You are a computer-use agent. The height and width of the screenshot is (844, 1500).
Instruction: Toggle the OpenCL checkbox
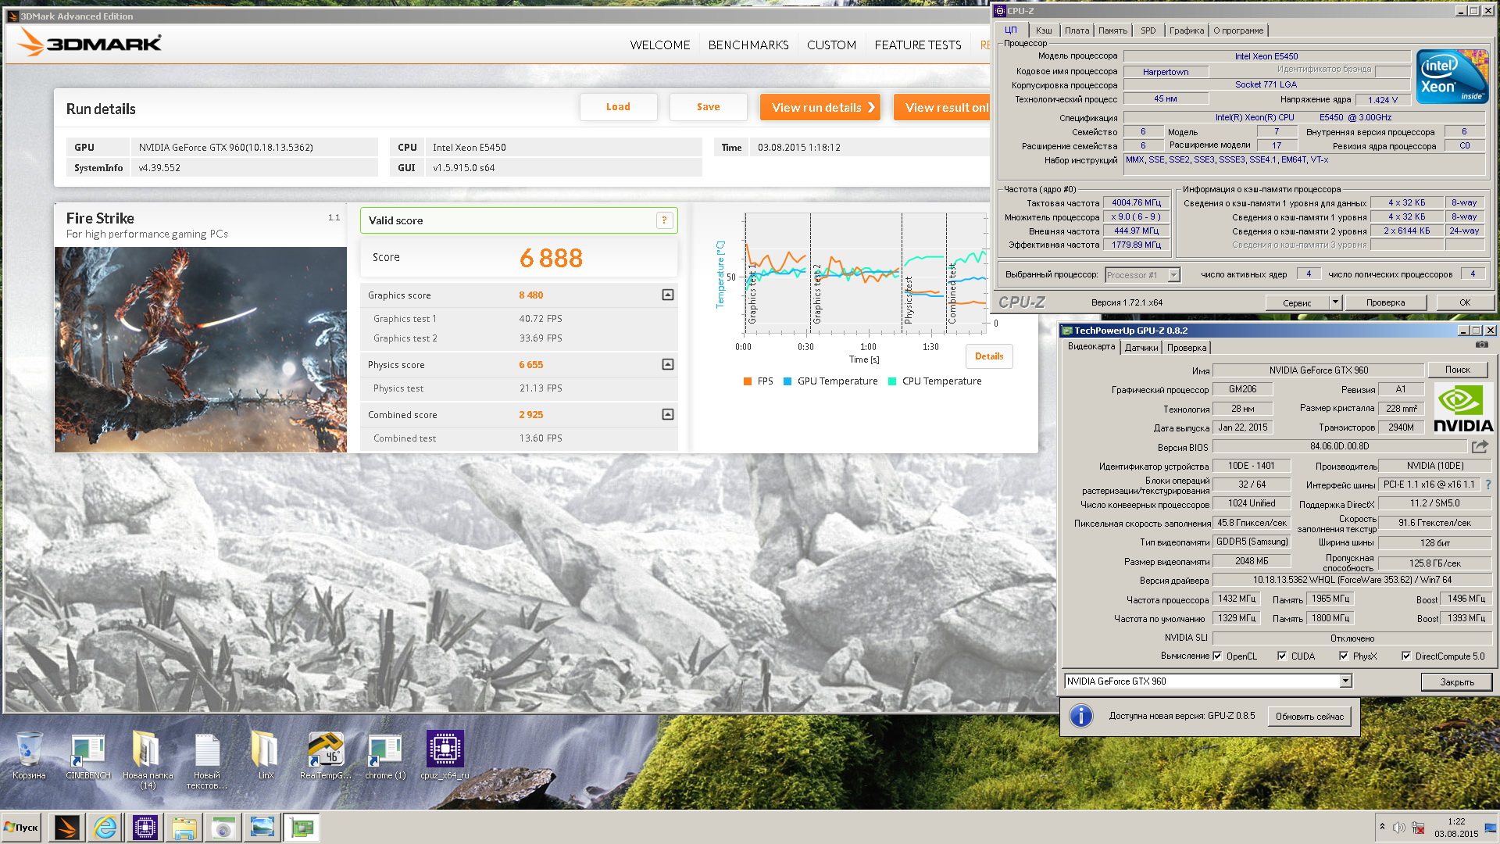tap(1217, 656)
